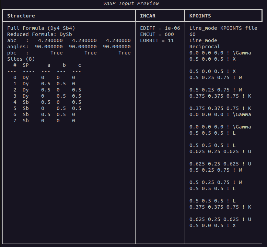267x247 pixels.
Task: Click the standalone 'Line_mode' line below 60
Action: click(x=203, y=40)
